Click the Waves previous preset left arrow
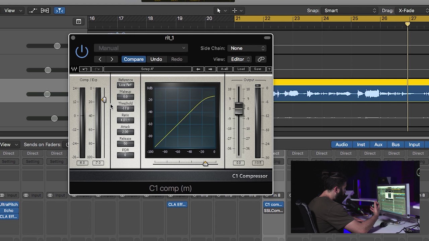The image size is (429, 241). 198,69
